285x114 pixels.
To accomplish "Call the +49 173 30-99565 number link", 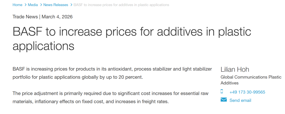I will [x=247, y=92].
